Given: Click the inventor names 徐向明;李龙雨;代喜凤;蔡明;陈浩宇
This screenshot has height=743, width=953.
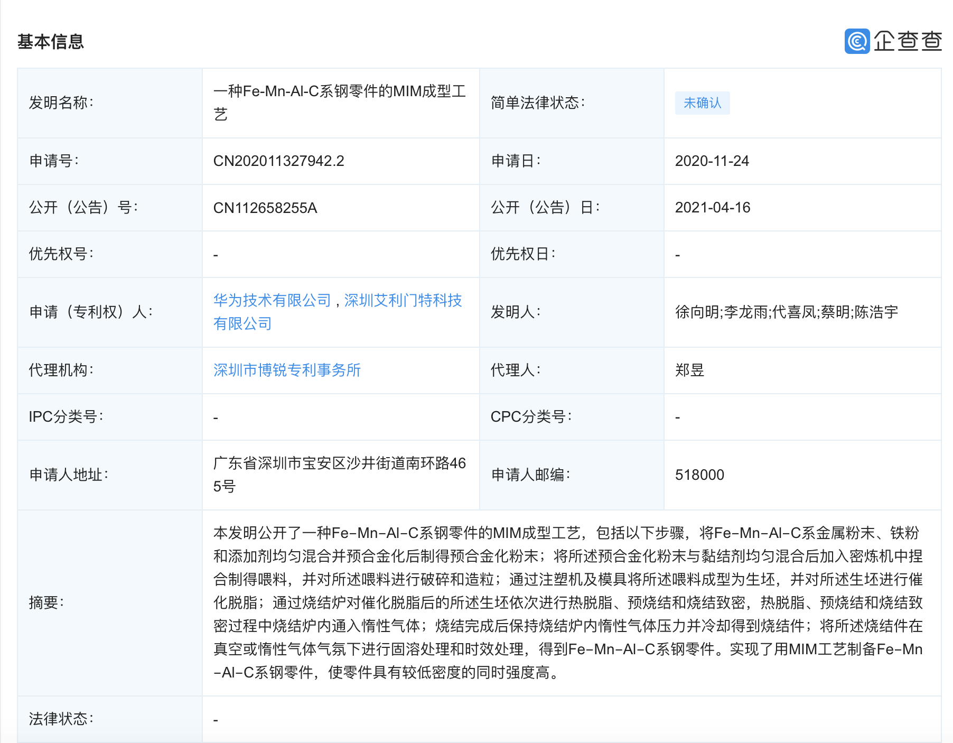Looking at the screenshot, I should [787, 312].
